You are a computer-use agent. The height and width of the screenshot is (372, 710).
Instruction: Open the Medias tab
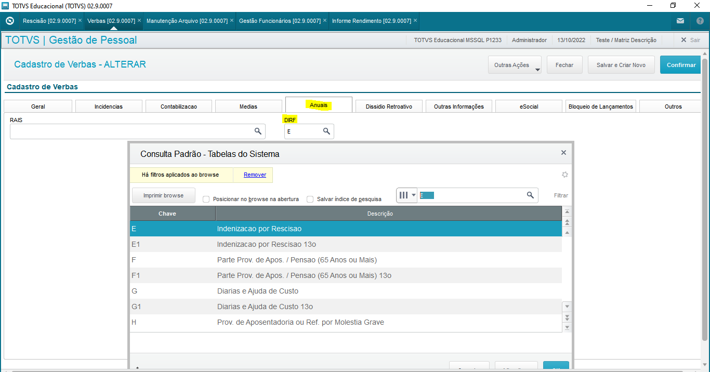click(248, 106)
